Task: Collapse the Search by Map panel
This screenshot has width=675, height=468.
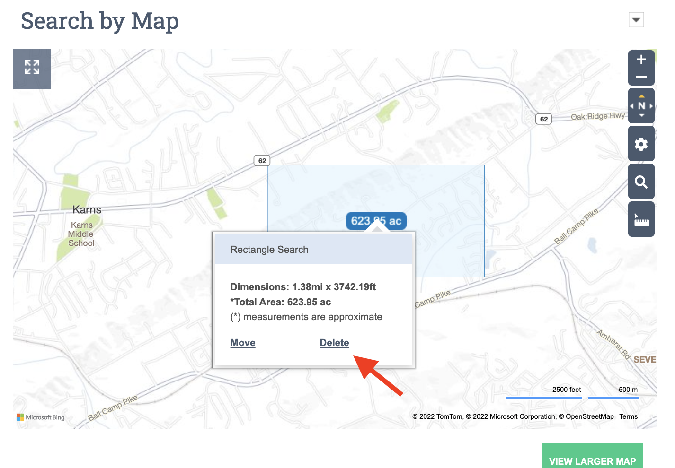Action: [636, 20]
